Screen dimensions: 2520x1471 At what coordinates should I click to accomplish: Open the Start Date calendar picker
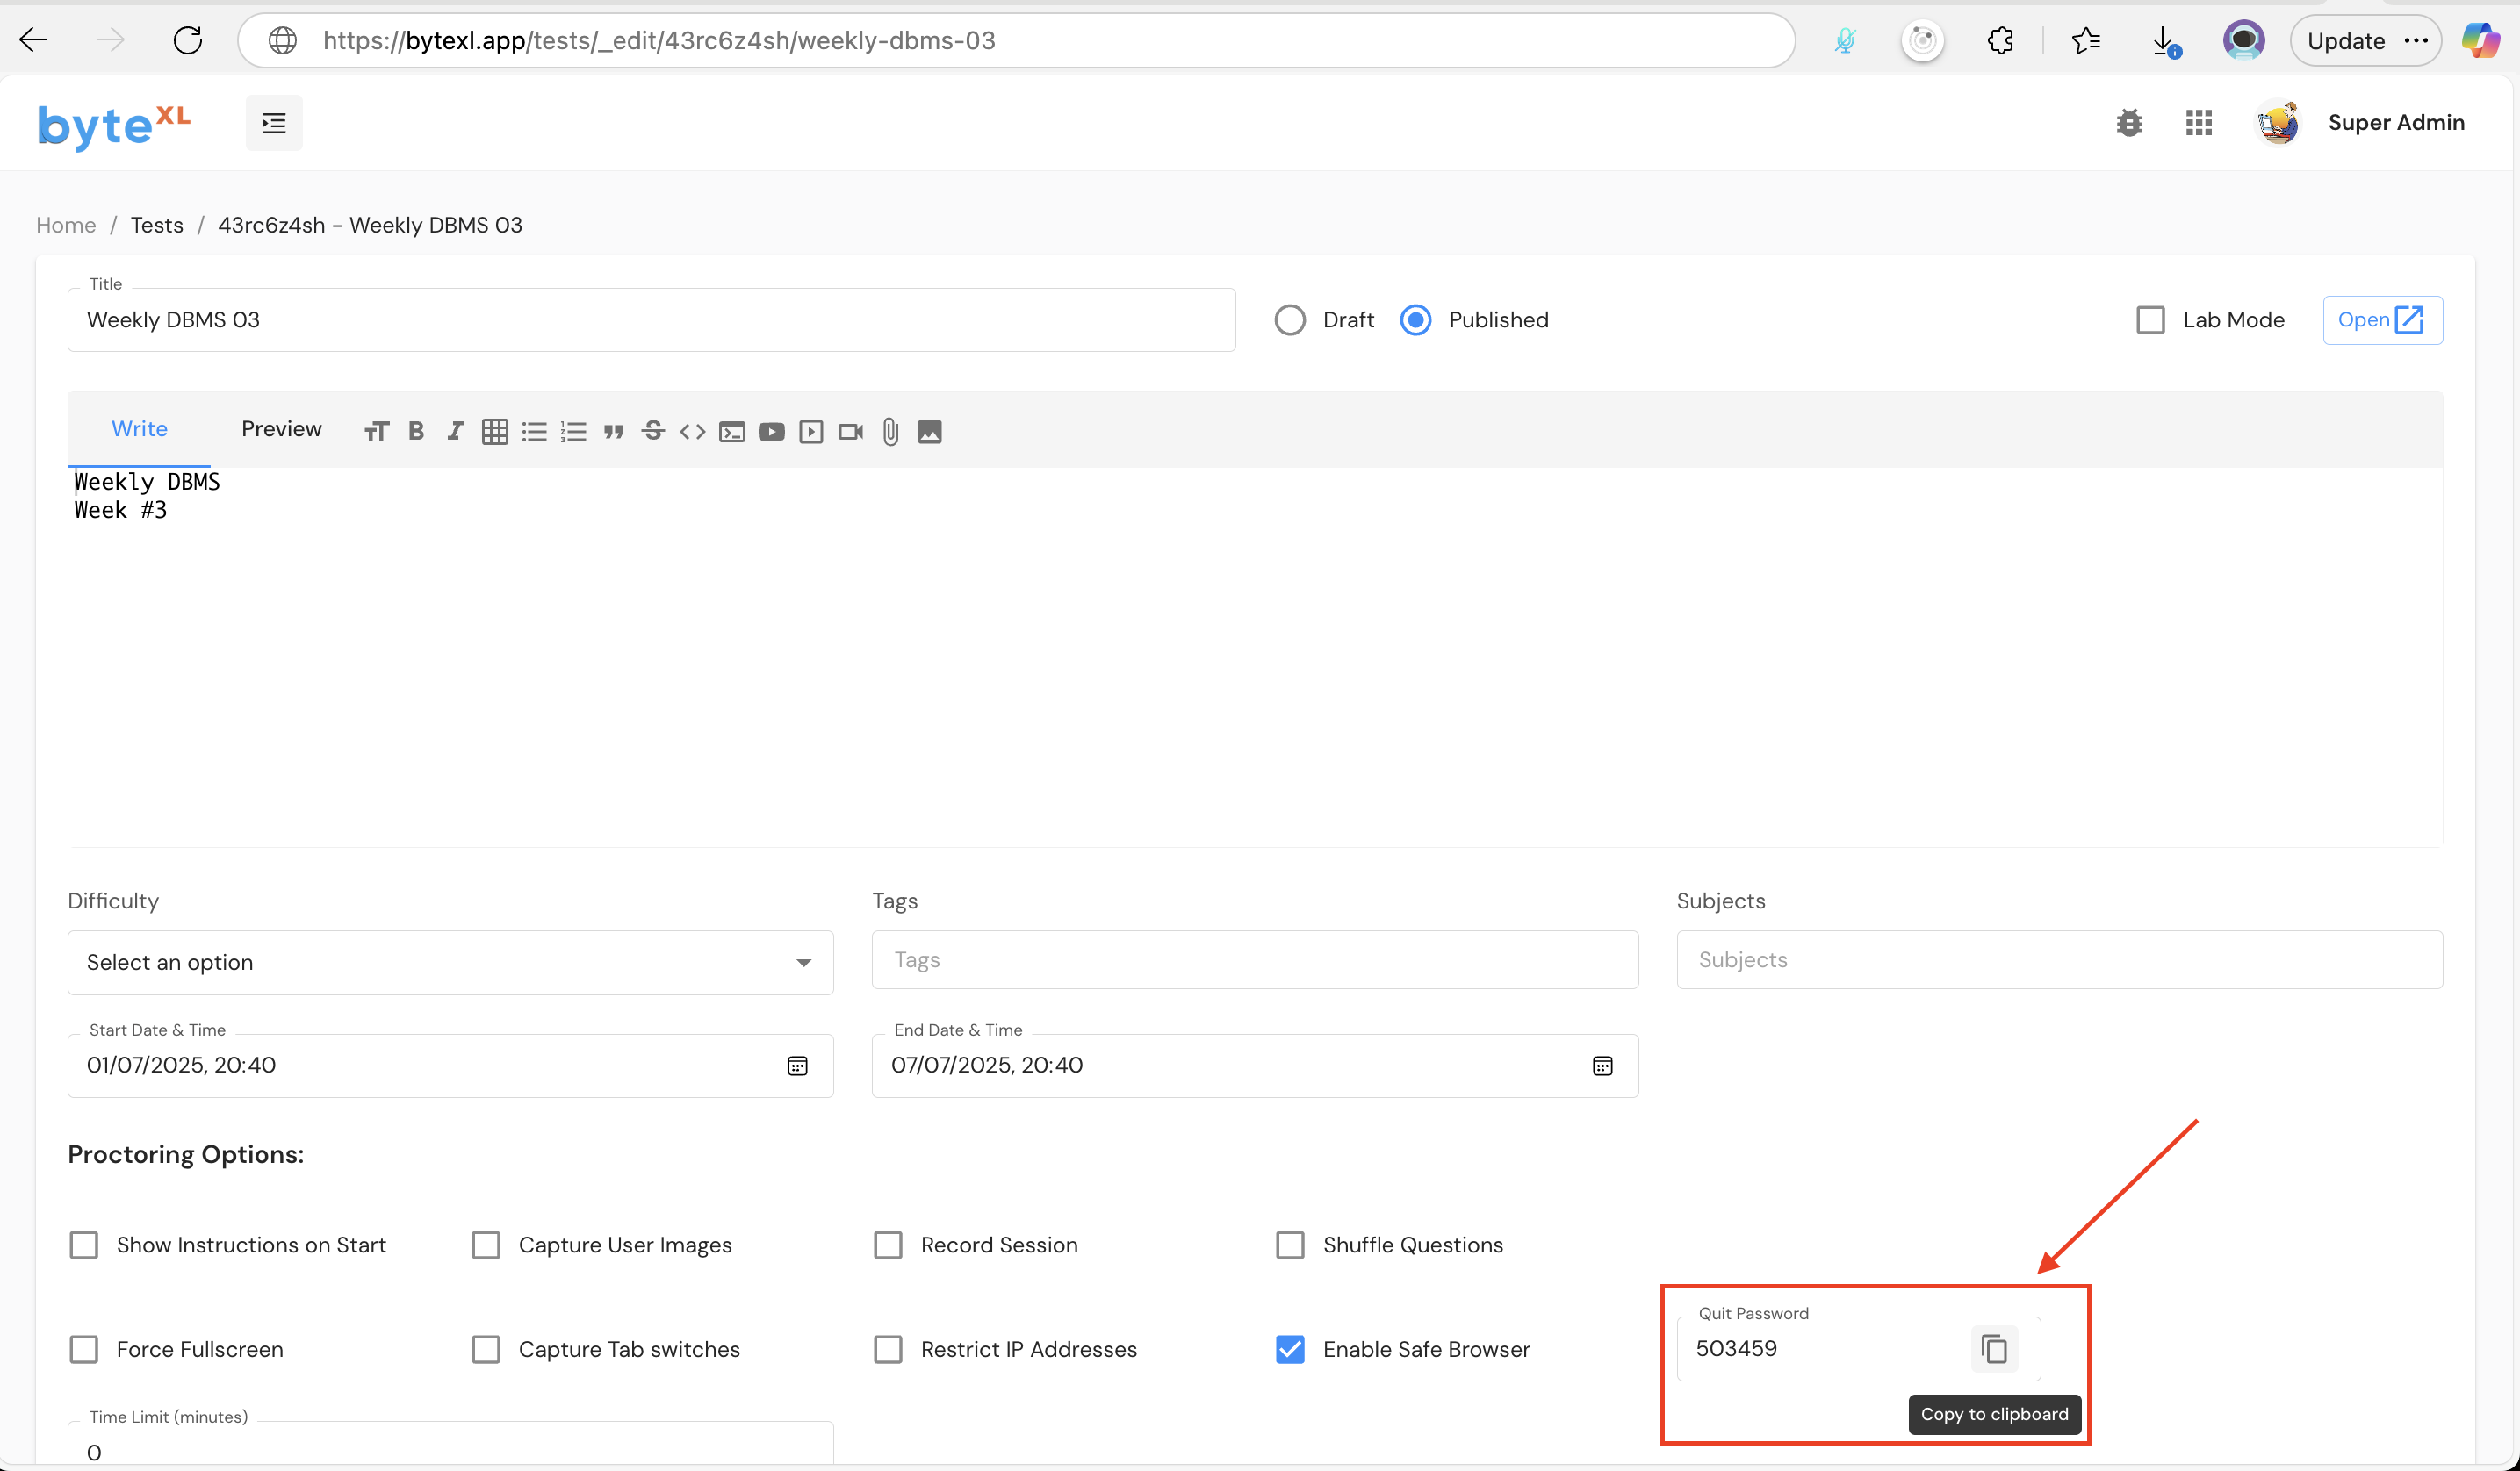tap(797, 1066)
